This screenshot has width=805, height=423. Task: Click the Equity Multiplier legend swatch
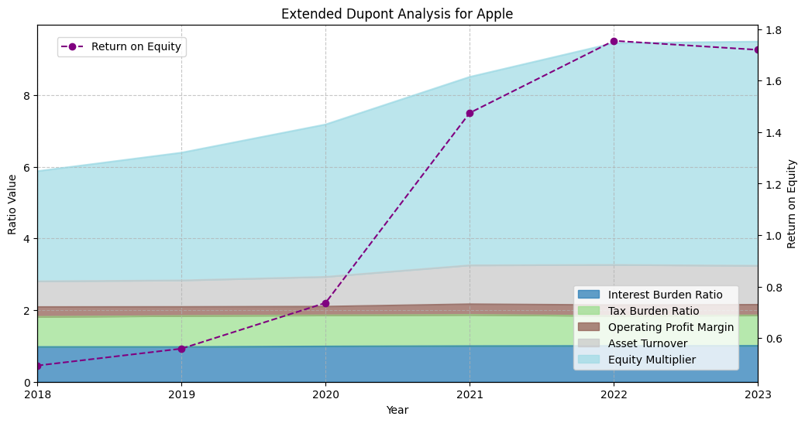coord(590,360)
